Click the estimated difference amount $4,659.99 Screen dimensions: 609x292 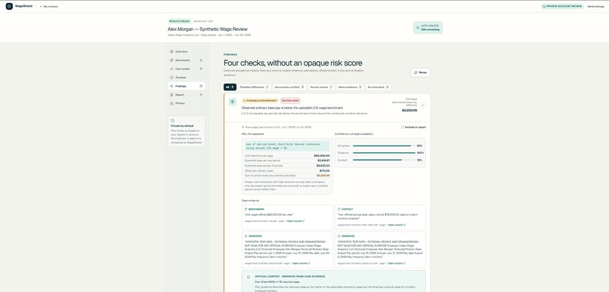pyautogui.click(x=410, y=110)
